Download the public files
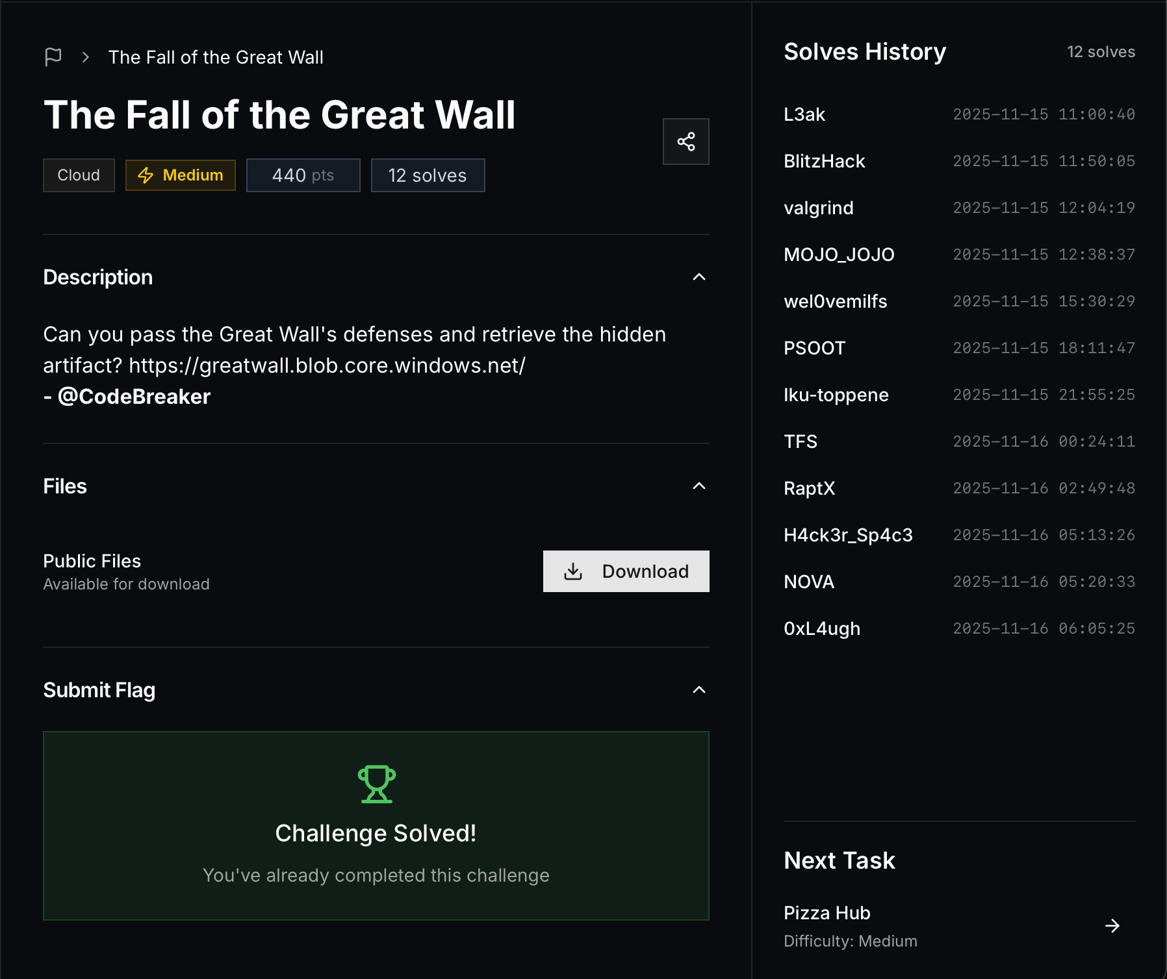The image size is (1167, 979). tap(626, 571)
